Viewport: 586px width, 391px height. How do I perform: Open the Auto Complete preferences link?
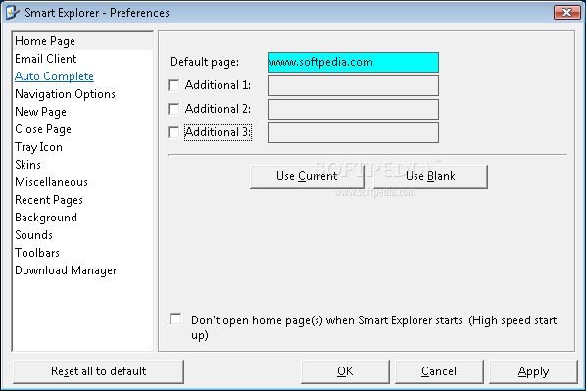pyautogui.click(x=54, y=76)
